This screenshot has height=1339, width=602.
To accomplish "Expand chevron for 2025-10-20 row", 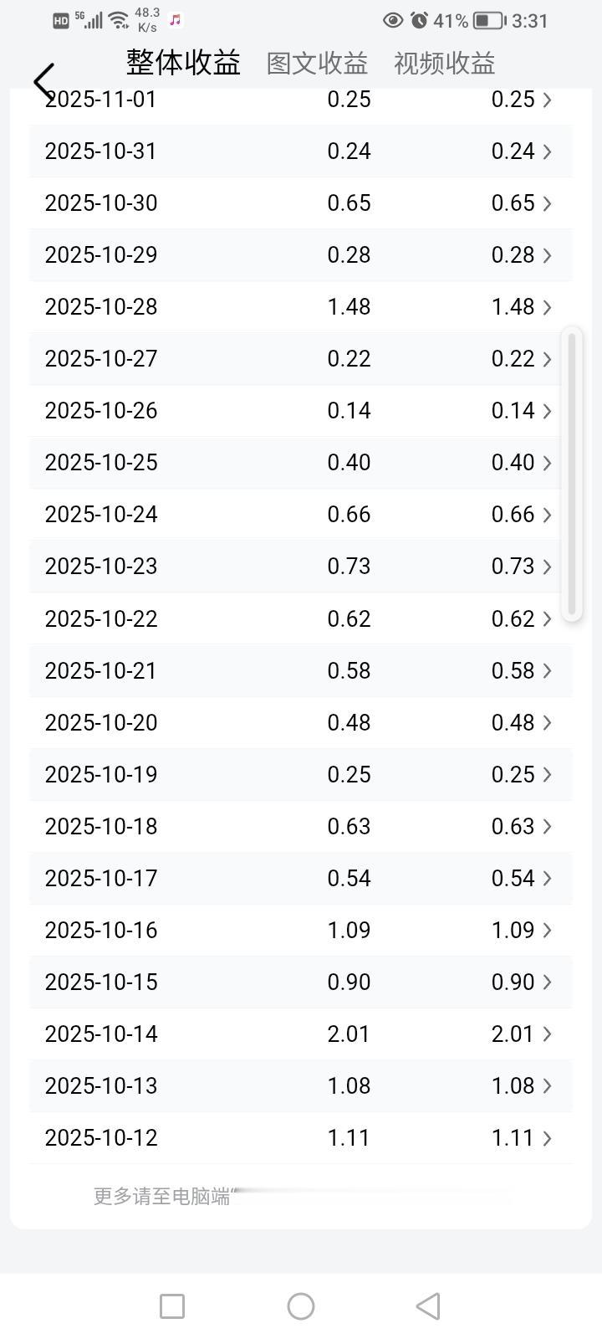I will click(x=547, y=723).
